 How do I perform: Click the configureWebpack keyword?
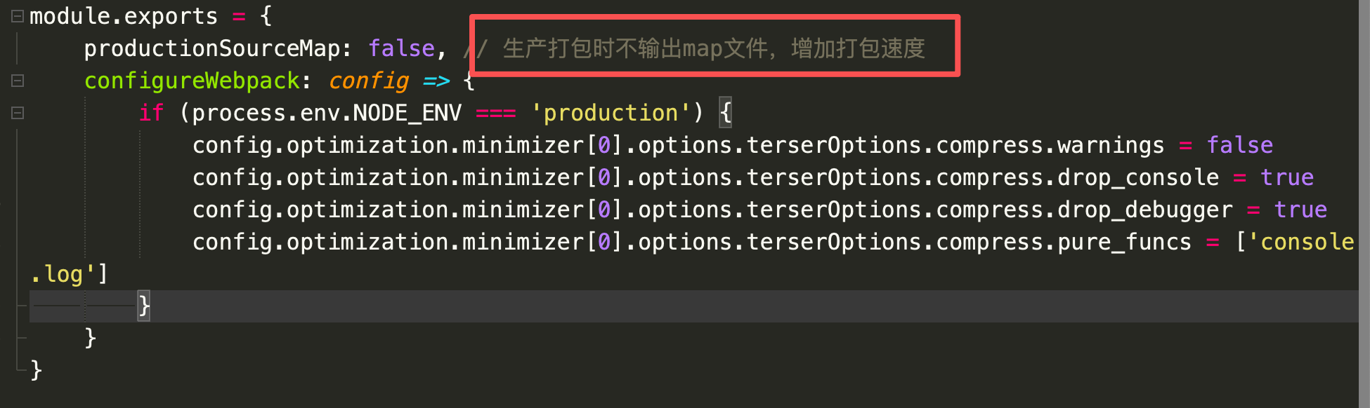192,81
